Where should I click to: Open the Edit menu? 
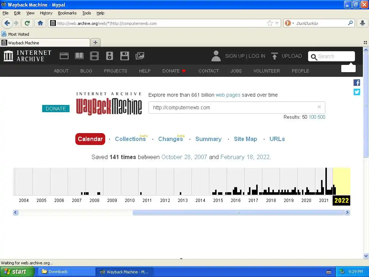(17, 13)
